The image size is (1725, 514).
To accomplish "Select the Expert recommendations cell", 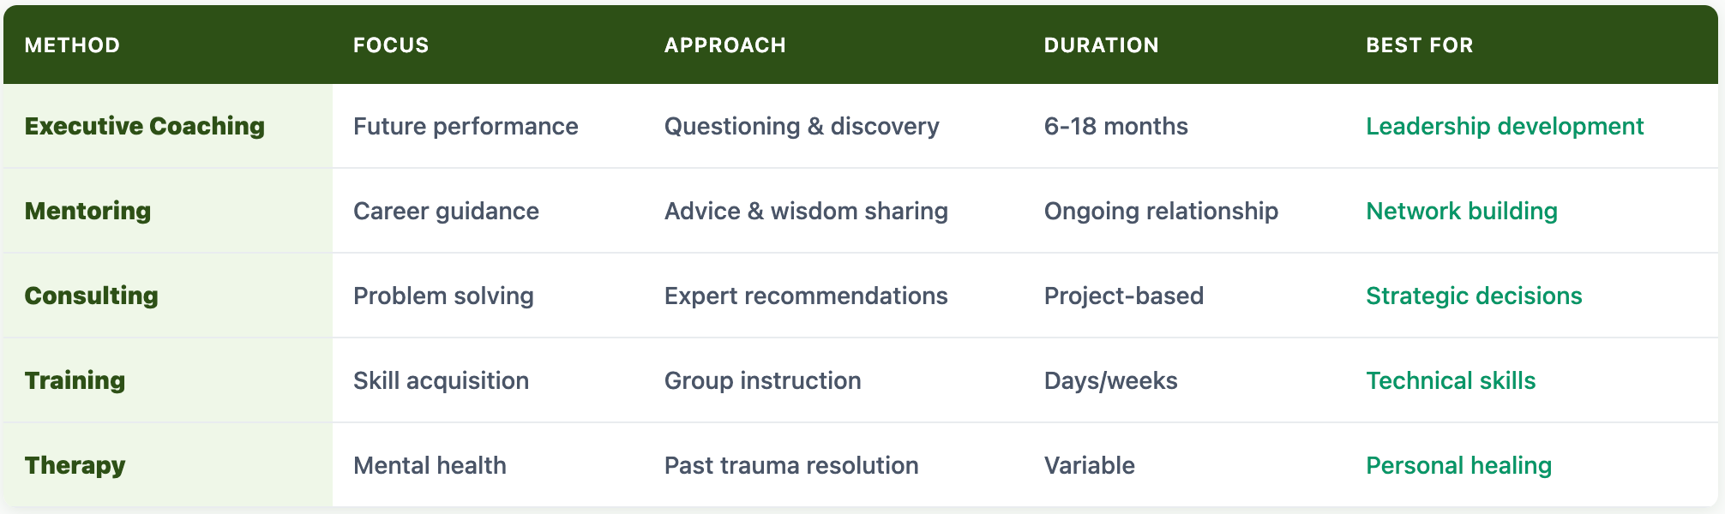I will point(806,296).
